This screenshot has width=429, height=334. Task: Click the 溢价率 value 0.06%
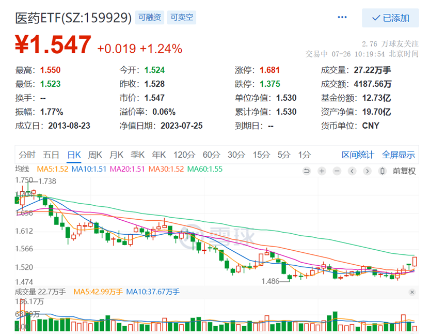(164, 112)
